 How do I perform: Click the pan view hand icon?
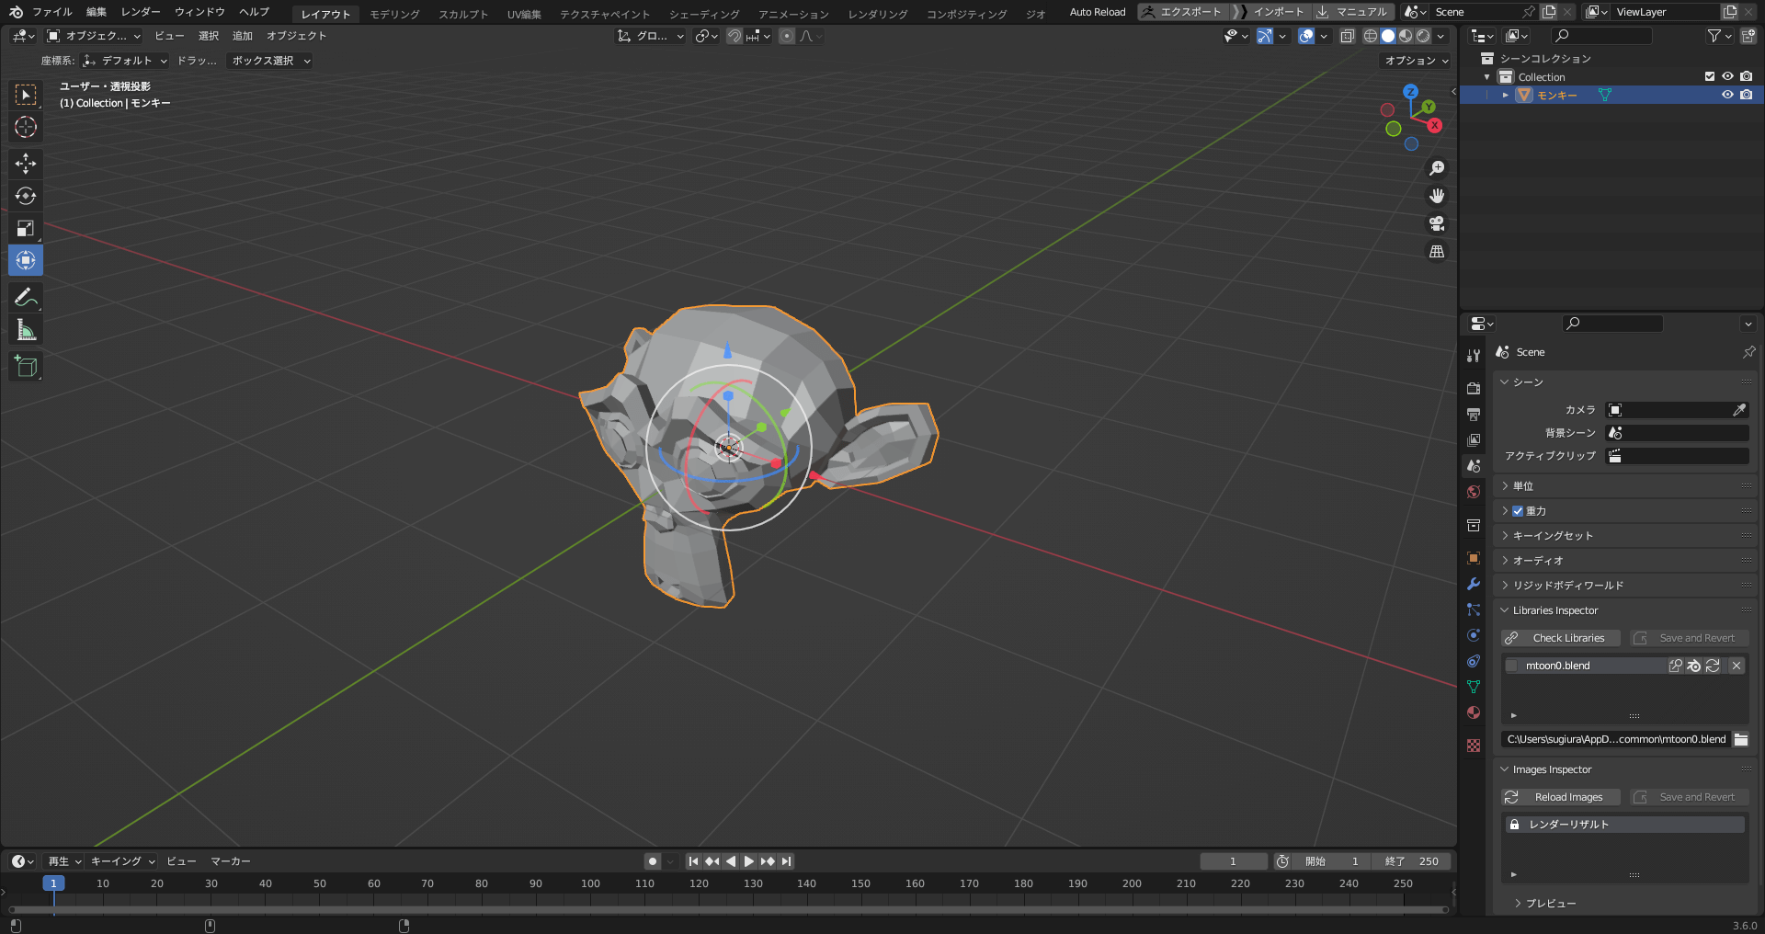coord(1437,196)
